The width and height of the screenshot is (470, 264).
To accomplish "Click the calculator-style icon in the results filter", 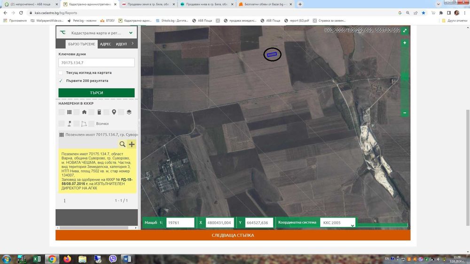I will click(99, 112).
